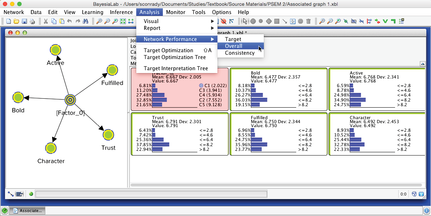Click the green fit-to-window icon
The image size is (431, 216).
coord(122,21)
